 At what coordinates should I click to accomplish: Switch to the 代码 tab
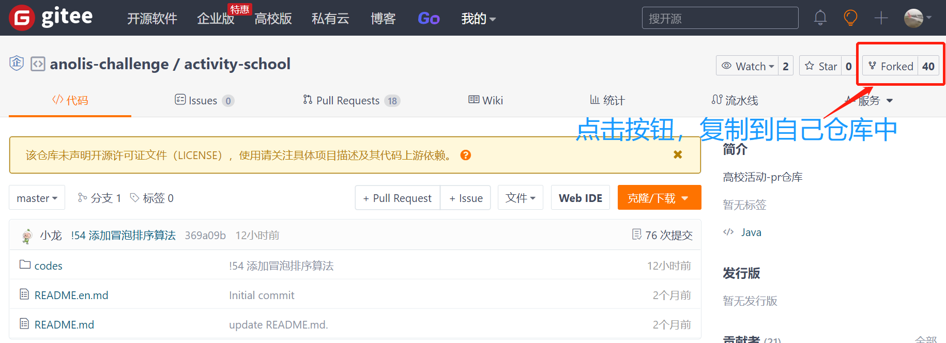click(x=70, y=100)
